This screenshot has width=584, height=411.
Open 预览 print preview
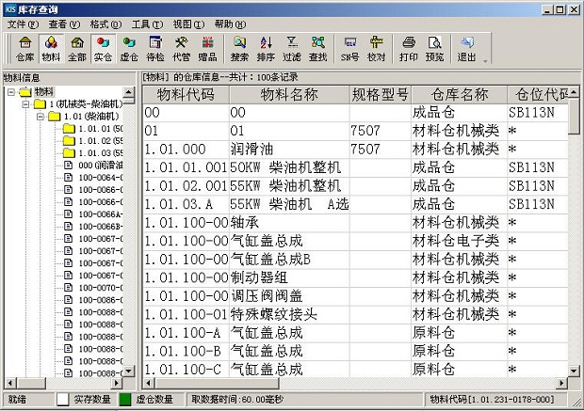point(434,48)
